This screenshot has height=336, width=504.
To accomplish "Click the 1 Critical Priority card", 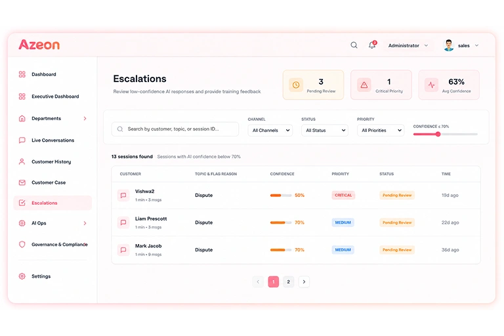I will point(381,85).
